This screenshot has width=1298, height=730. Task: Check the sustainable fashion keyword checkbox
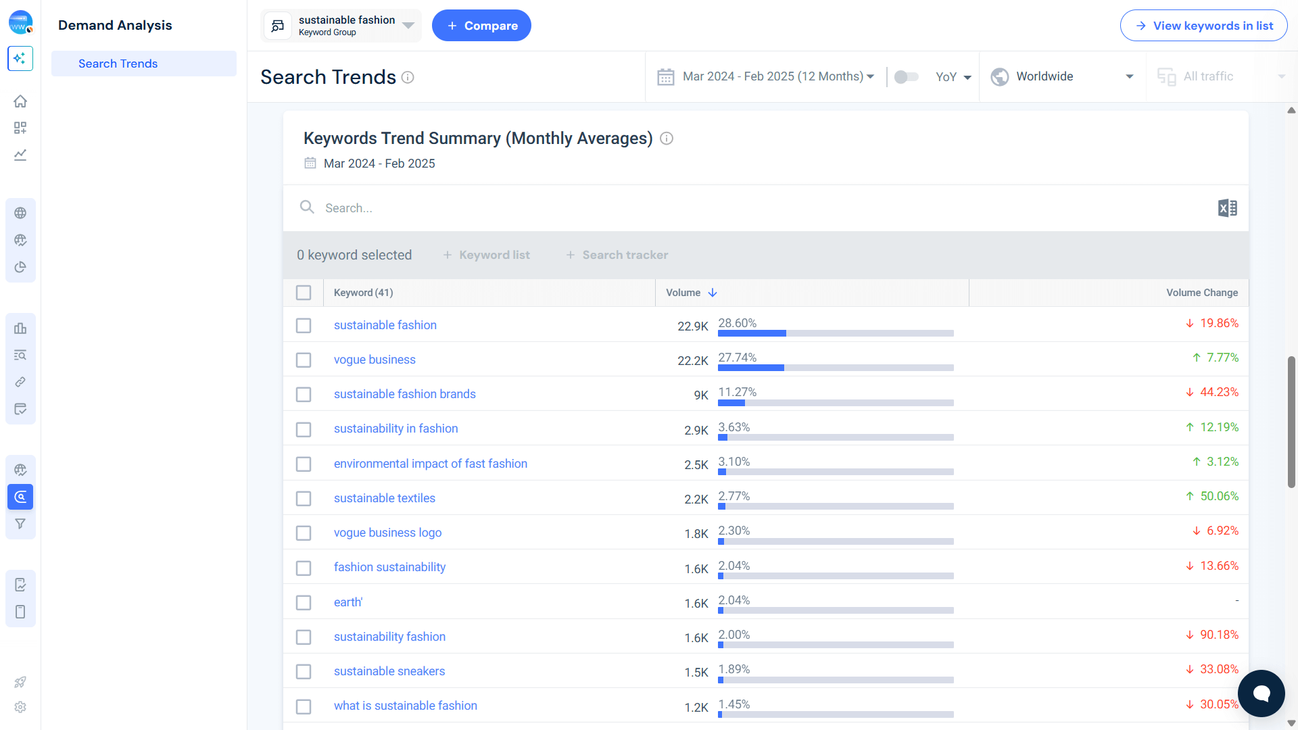pos(304,325)
